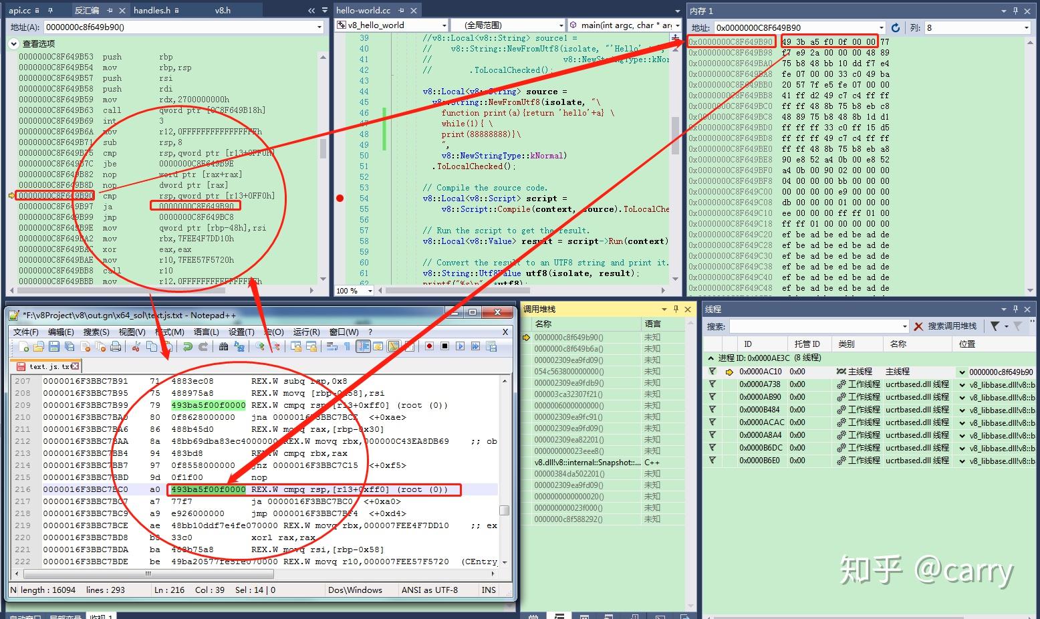Click pin icon of Call Stack panel

point(676,309)
